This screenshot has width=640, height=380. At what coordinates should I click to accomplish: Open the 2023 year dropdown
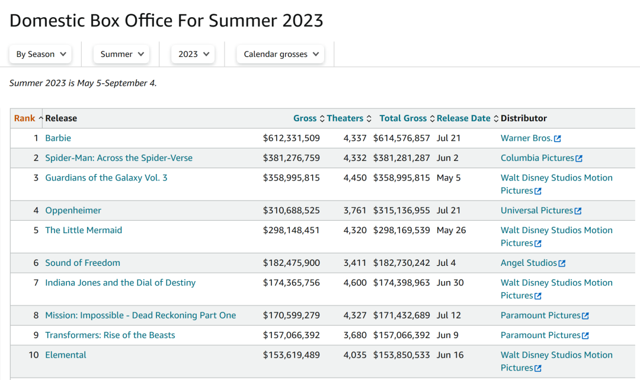point(193,54)
